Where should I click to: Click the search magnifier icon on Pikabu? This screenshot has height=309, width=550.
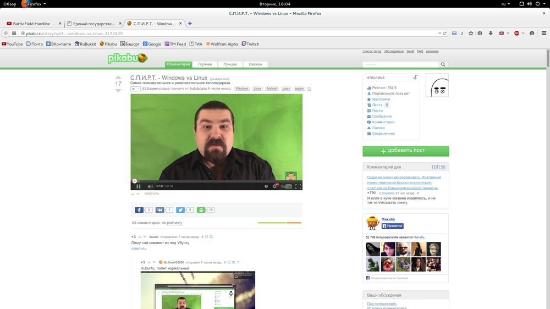click(x=443, y=64)
